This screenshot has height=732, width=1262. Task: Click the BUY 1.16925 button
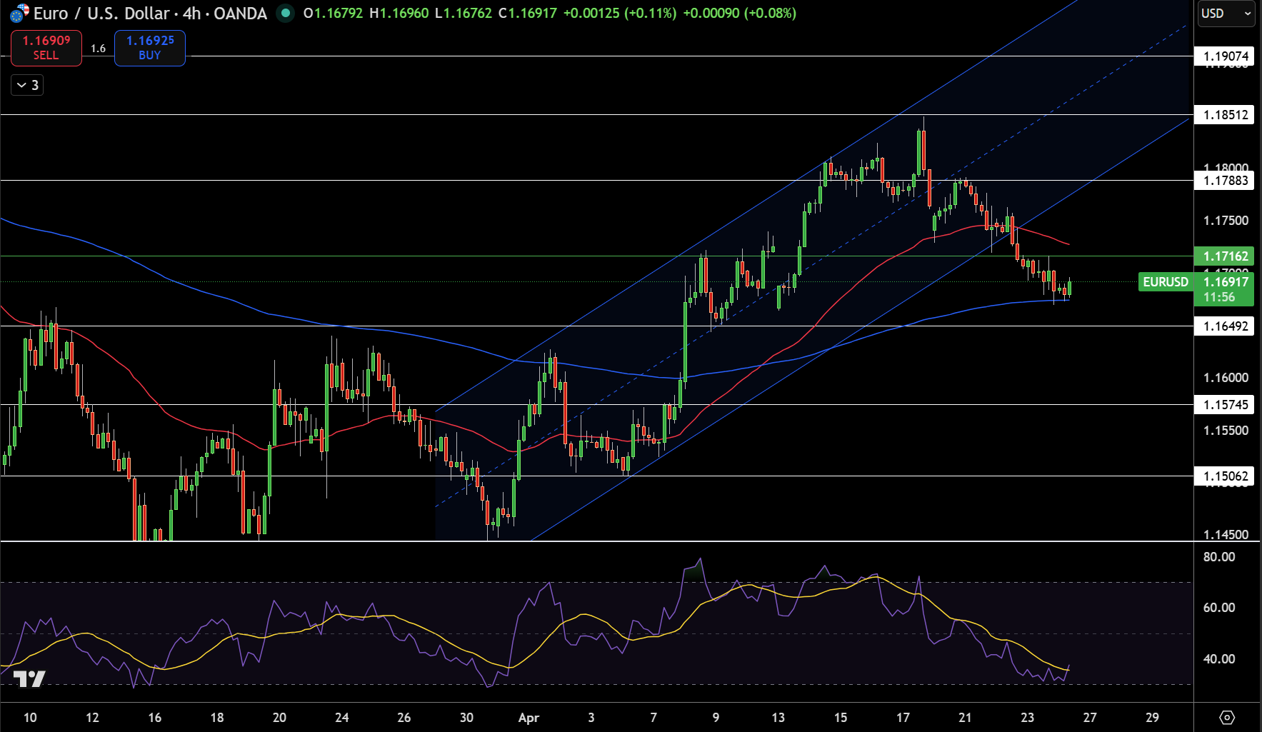pyautogui.click(x=150, y=48)
